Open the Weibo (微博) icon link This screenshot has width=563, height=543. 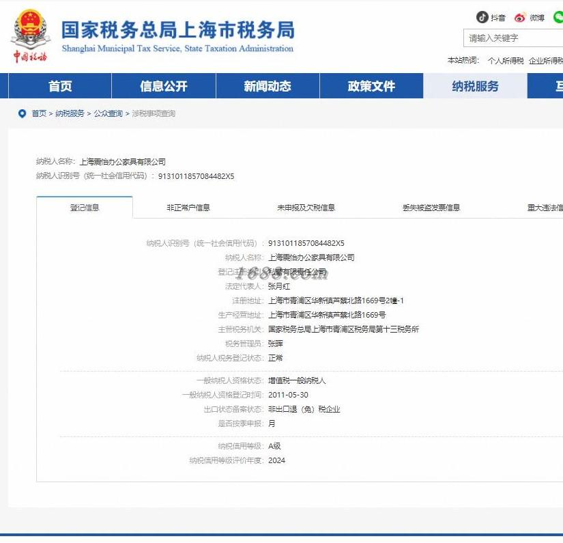tap(519, 17)
